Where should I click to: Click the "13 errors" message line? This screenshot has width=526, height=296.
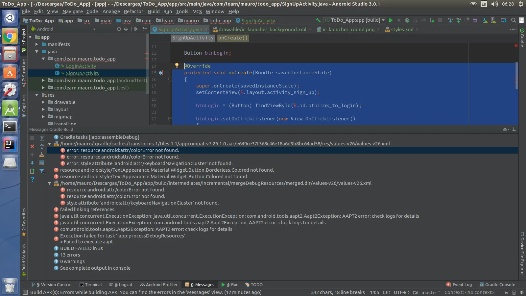70,255
